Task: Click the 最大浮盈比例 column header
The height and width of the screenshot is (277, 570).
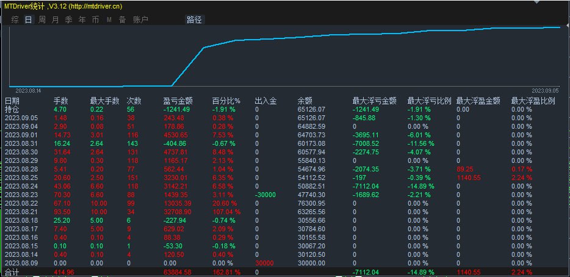Action: pos(533,101)
